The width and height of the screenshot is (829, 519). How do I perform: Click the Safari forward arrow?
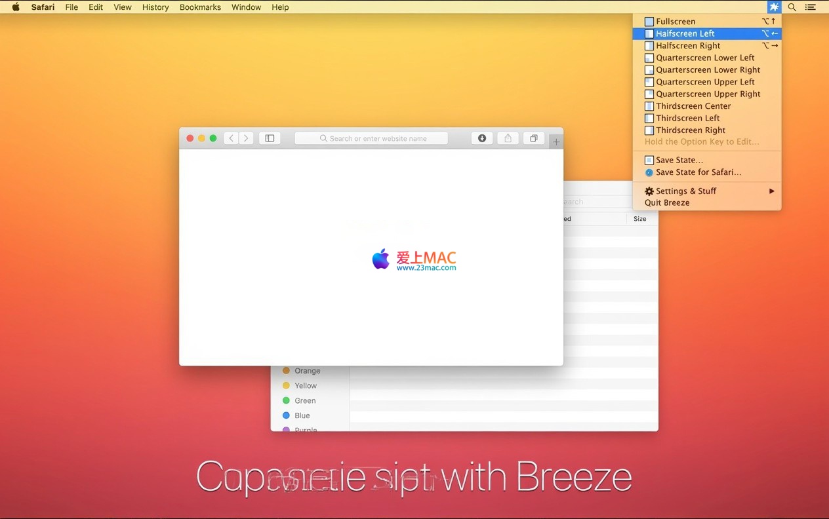(246, 138)
